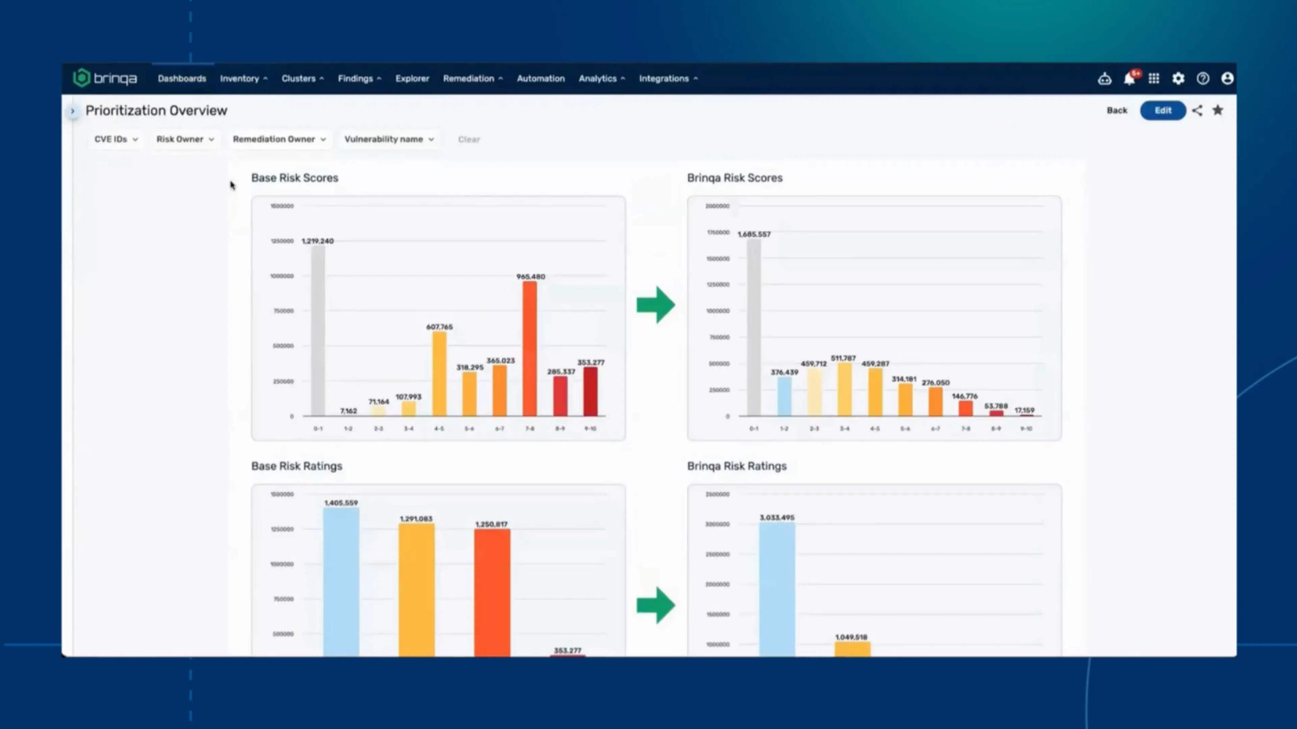
Task: Click the help question mark icon
Action: tap(1203, 79)
